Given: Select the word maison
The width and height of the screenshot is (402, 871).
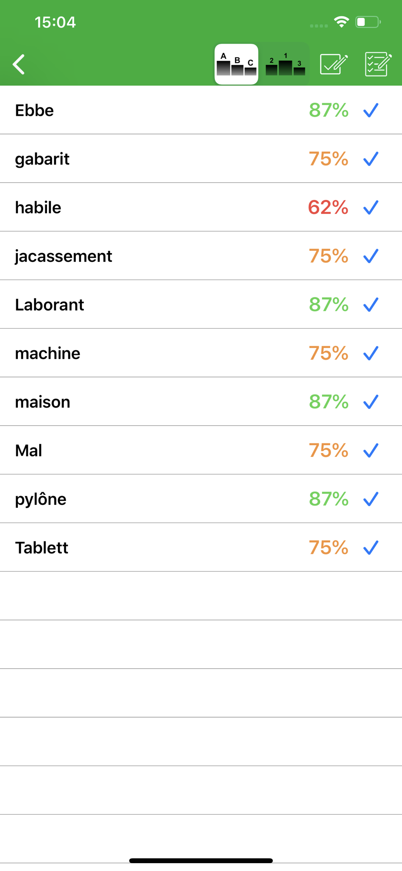Looking at the screenshot, I should click(x=43, y=402).
